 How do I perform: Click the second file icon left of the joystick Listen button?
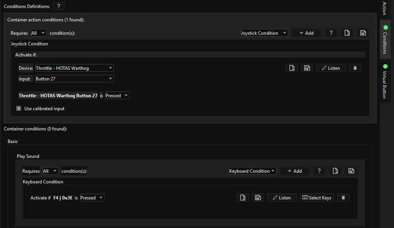307,68
